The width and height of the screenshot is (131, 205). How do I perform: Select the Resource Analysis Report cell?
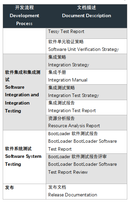pos(87,122)
